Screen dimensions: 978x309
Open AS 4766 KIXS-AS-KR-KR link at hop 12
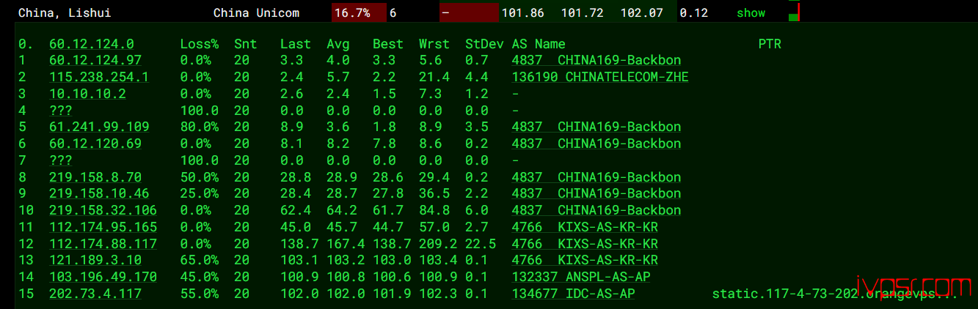[x=585, y=244]
